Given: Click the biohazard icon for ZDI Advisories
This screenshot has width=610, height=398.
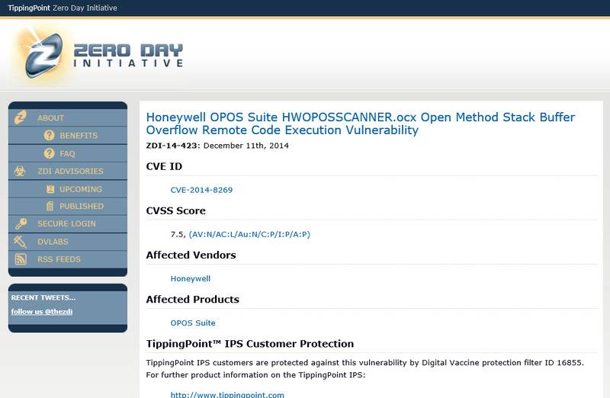Looking at the screenshot, I should (21, 171).
